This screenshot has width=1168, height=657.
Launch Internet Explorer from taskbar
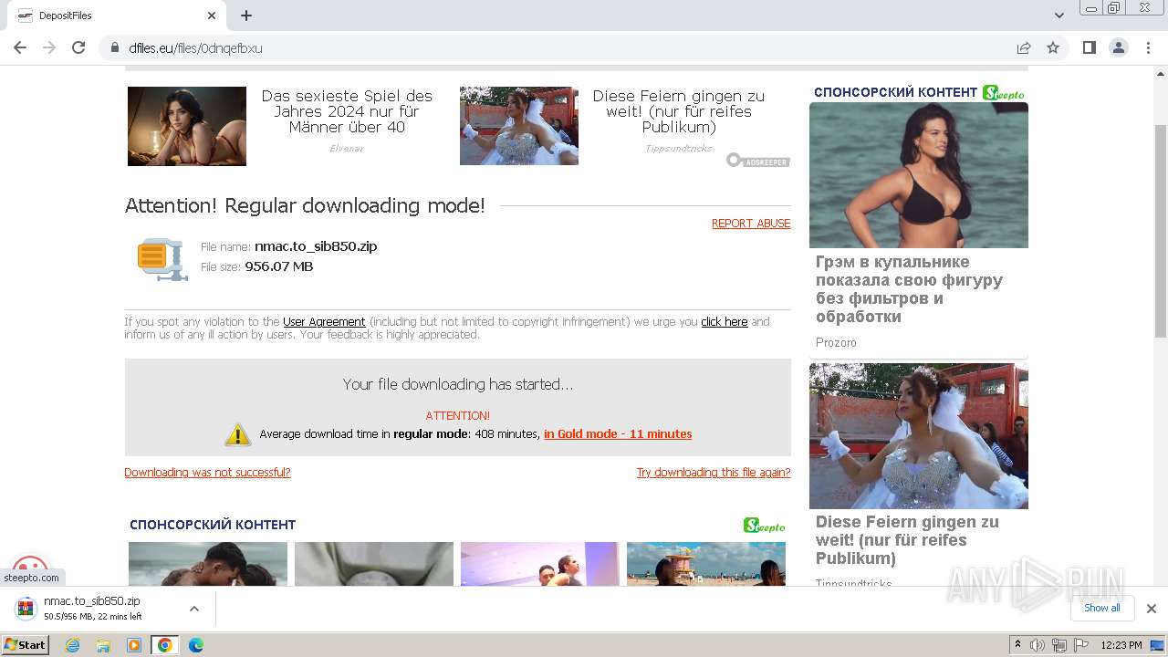pyautogui.click(x=73, y=645)
